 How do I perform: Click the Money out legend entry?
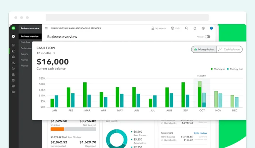point(235,69)
